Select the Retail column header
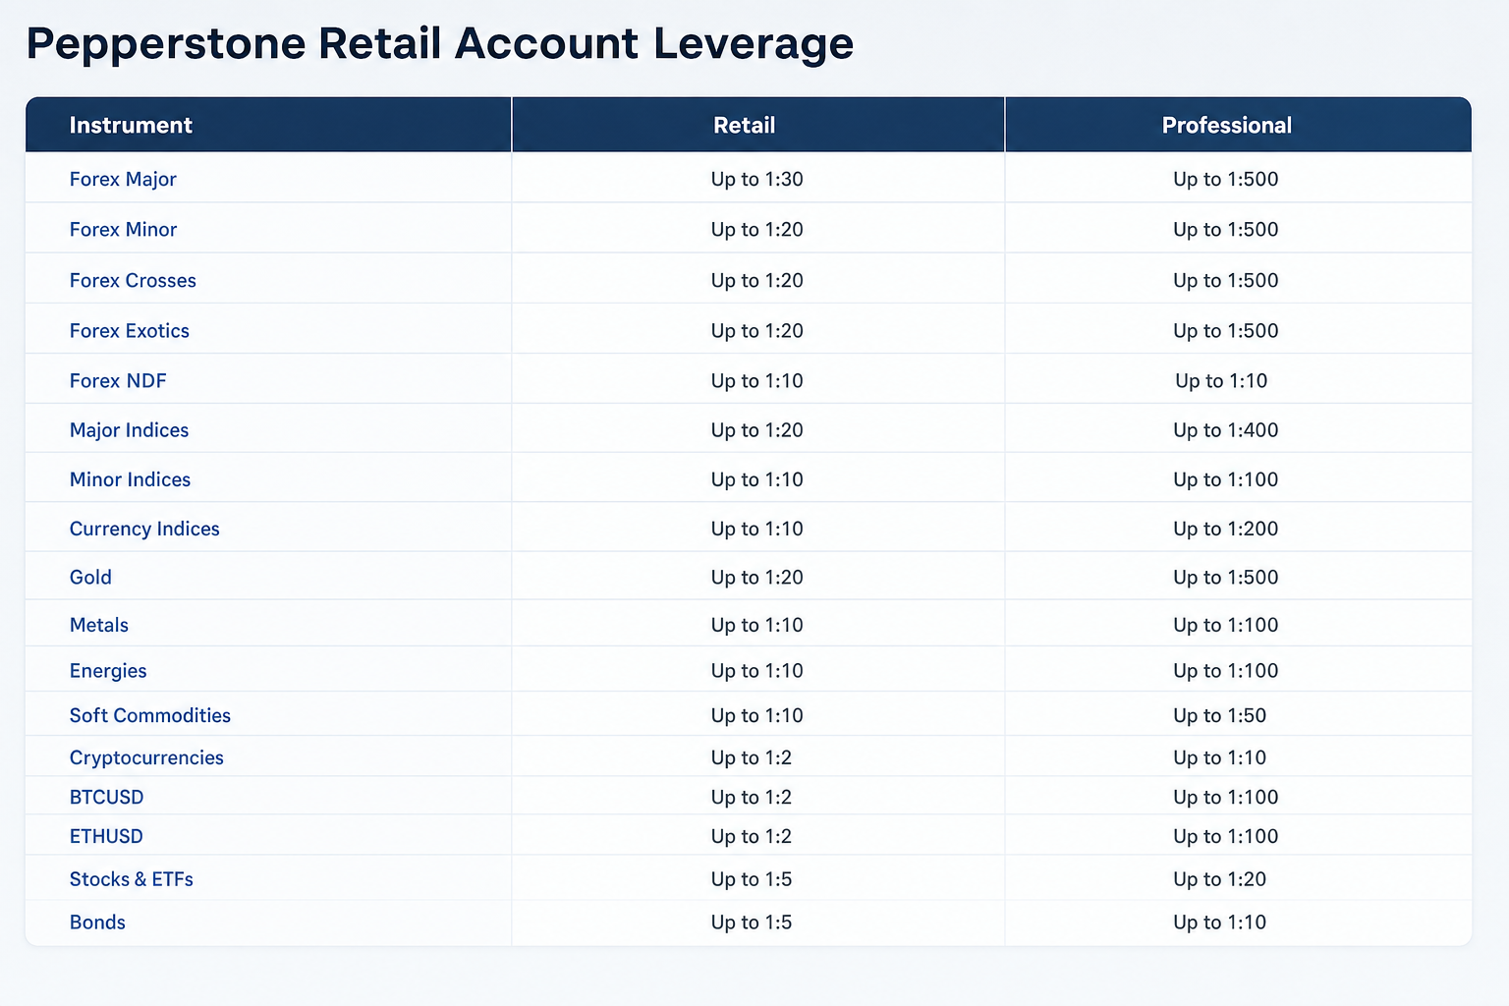Image resolution: width=1509 pixels, height=1006 pixels. click(745, 125)
